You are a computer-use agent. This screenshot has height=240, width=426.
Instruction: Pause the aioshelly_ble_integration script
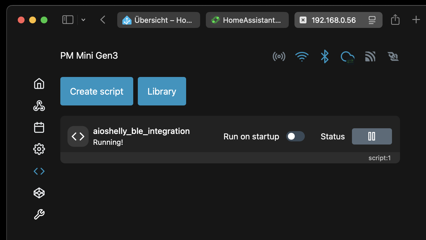tap(372, 137)
